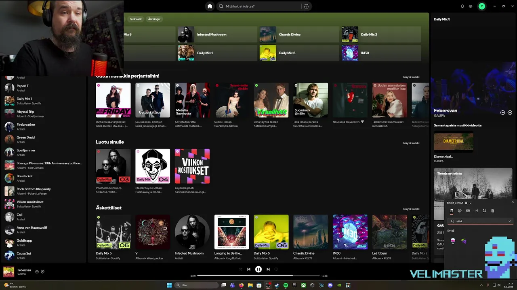Image resolution: width=517 pixels, height=290 pixels.
Task: Open the Chaotic Divine shortcut tile
Action: coord(298,35)
